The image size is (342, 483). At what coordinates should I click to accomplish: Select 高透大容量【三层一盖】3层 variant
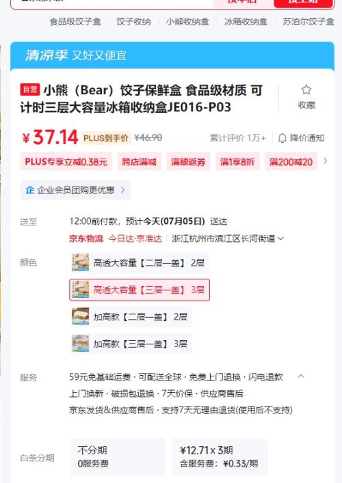click(140, 290)
